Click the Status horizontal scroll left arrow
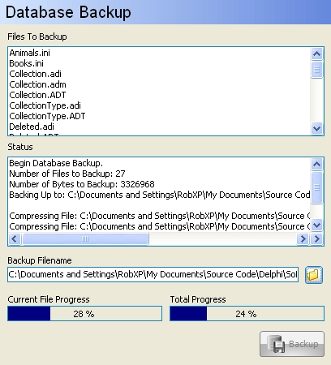 (15, 239)
